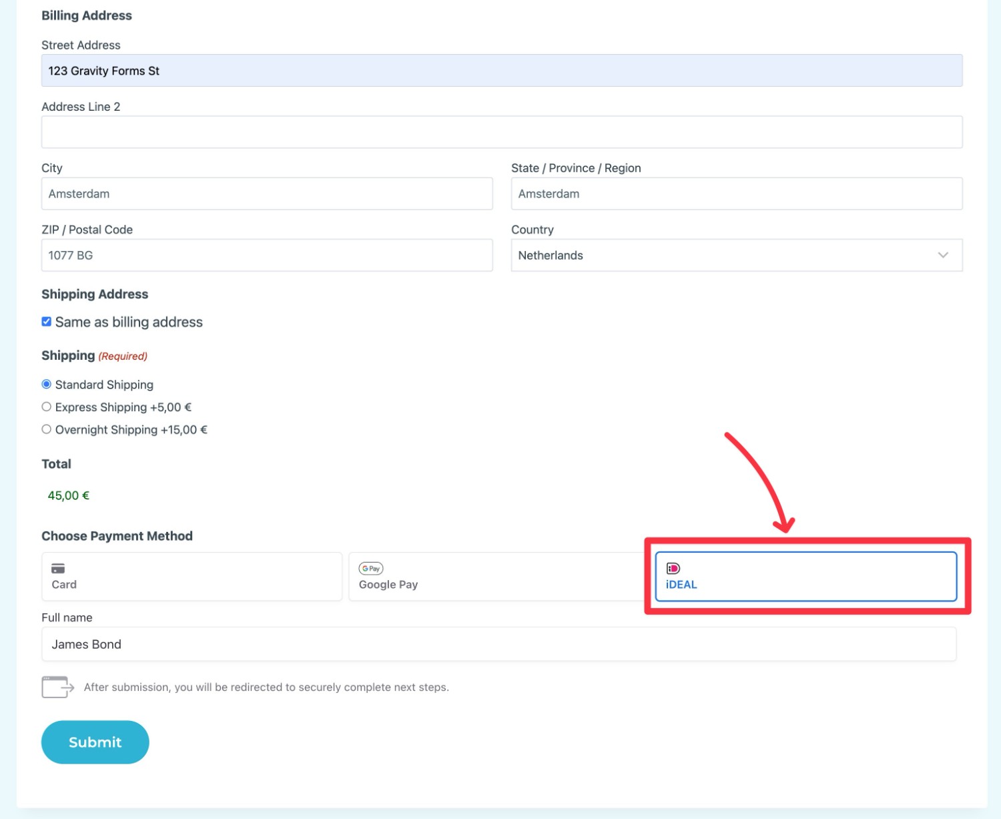Click the State / Province / Region field

pyautogui.click(x=737, y=194)
